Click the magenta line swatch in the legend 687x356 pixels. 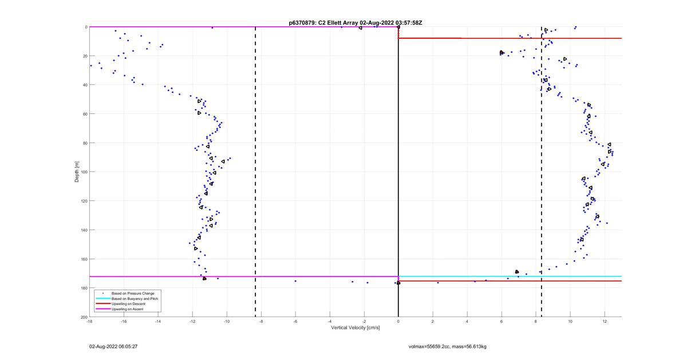tap(103, 309)
